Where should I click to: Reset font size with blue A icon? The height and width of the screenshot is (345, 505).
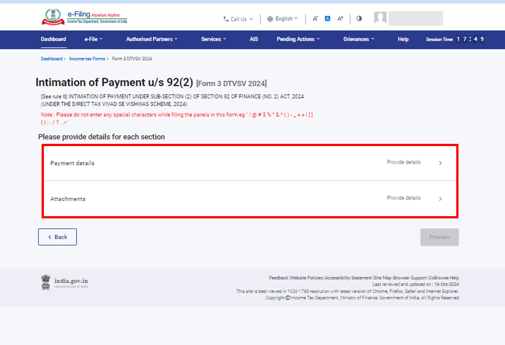(328, 19)
